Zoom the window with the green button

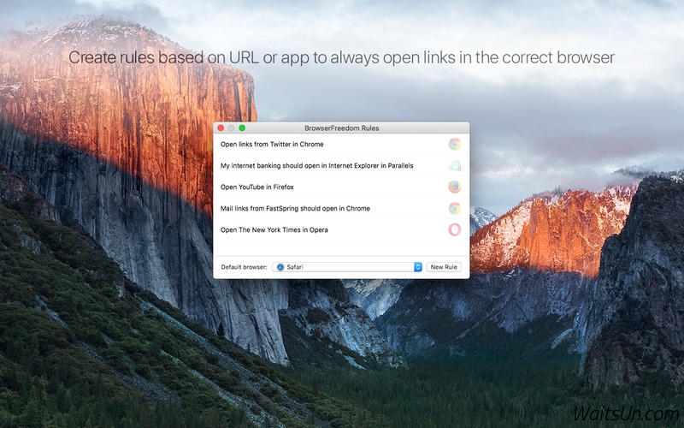(242, 128)
